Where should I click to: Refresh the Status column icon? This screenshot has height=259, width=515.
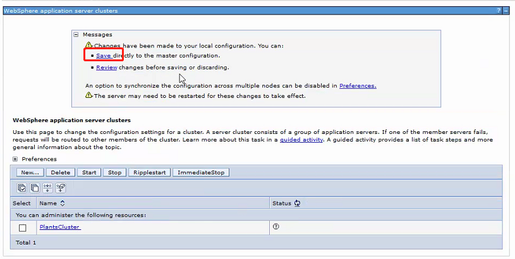tap(297, 203)
